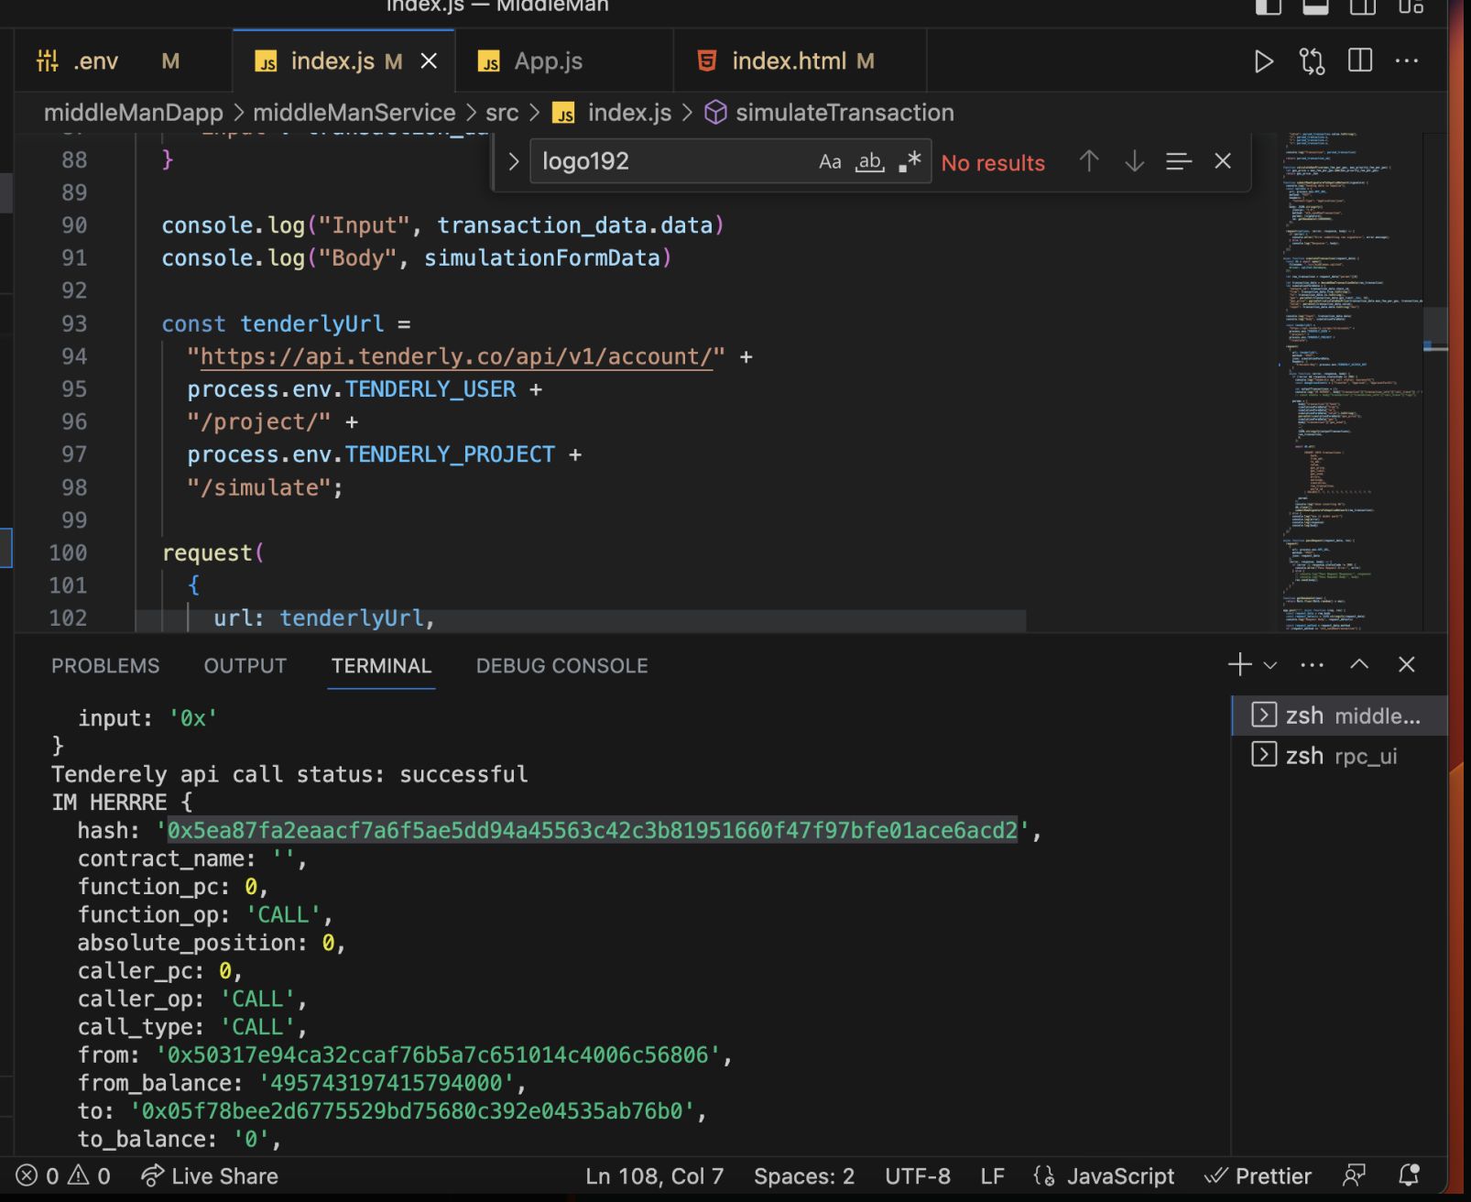1471x1202 pixels.
Task: Expand the replace field chevron
Action: point(513,161)
